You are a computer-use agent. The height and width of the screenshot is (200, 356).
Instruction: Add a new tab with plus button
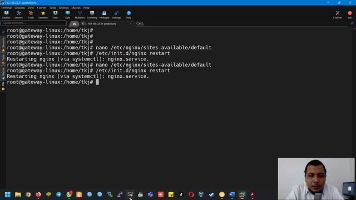(140, 23)
